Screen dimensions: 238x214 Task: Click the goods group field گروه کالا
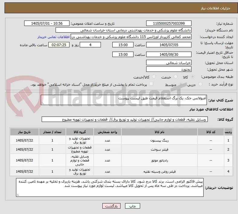click(125, 119)
